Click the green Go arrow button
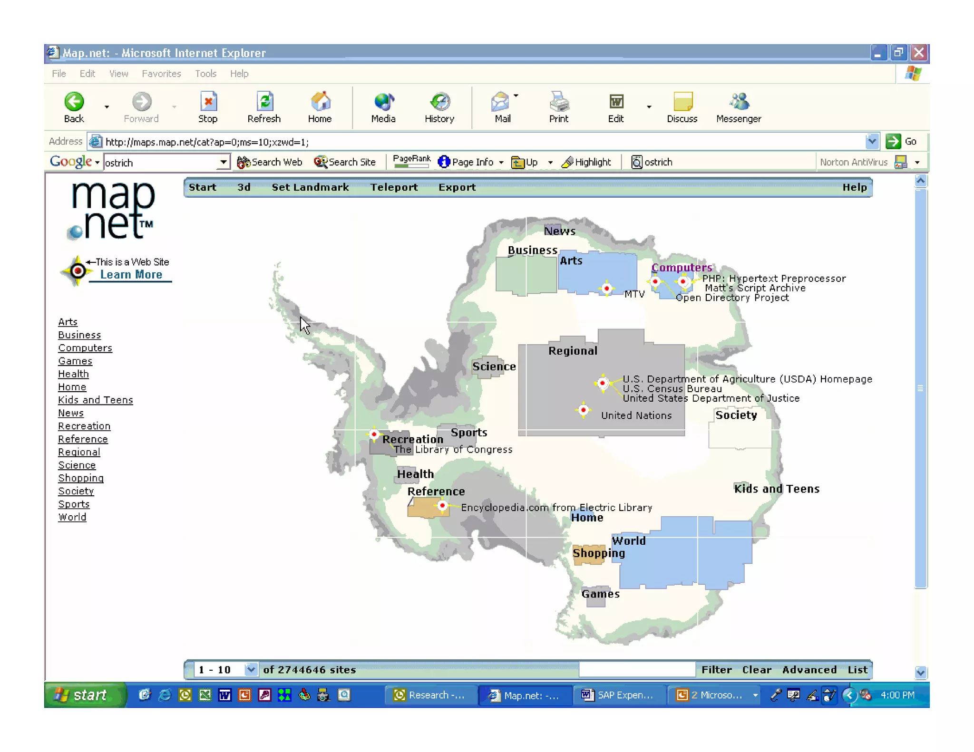The height and width of the screenshot is (752, 974). point(893,141)
